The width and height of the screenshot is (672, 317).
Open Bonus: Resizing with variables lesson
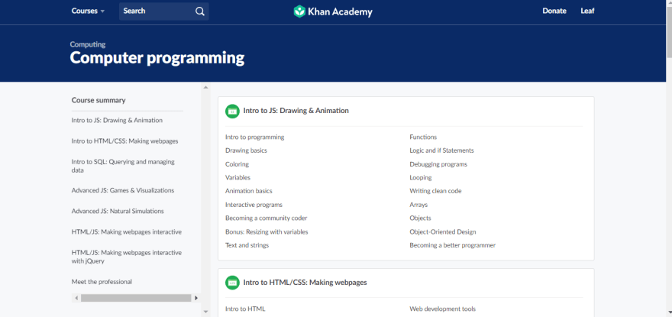tap(267, 232)
